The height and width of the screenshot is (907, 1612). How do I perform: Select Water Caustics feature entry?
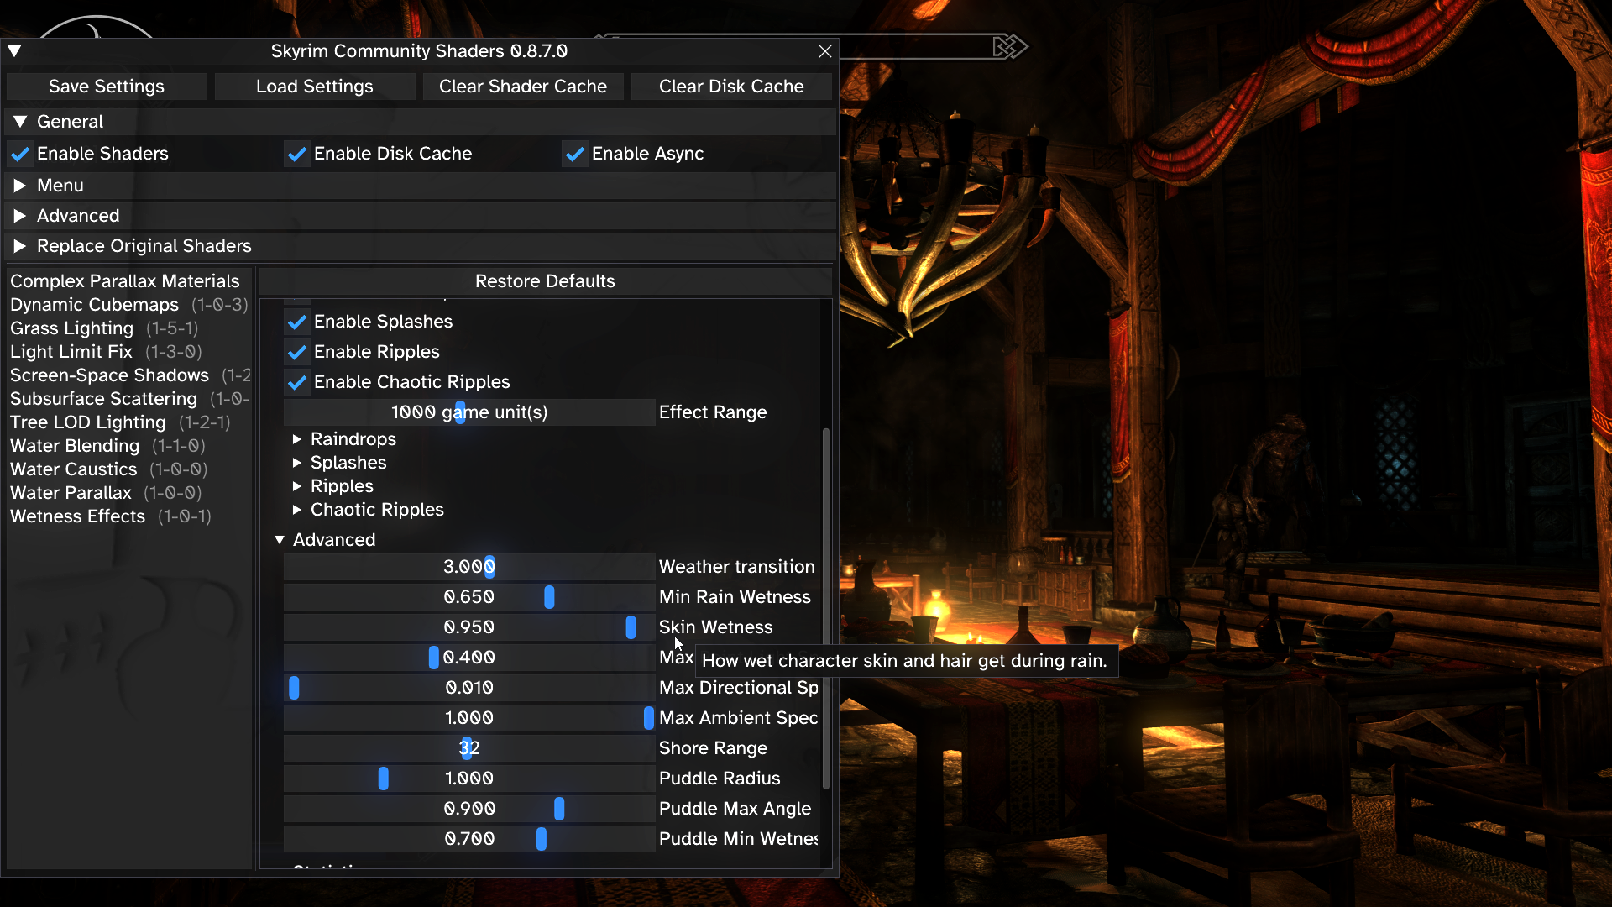[74, 469]
